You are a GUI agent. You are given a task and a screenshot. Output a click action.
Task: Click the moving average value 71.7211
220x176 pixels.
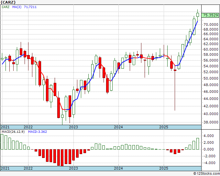pos(30,7)
